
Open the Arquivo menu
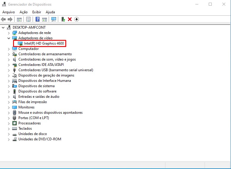(9, 12)
